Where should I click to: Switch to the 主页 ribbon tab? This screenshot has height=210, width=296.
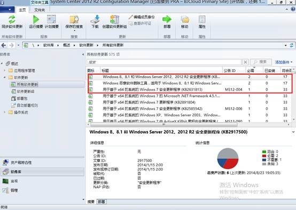[x=22, y=10]
